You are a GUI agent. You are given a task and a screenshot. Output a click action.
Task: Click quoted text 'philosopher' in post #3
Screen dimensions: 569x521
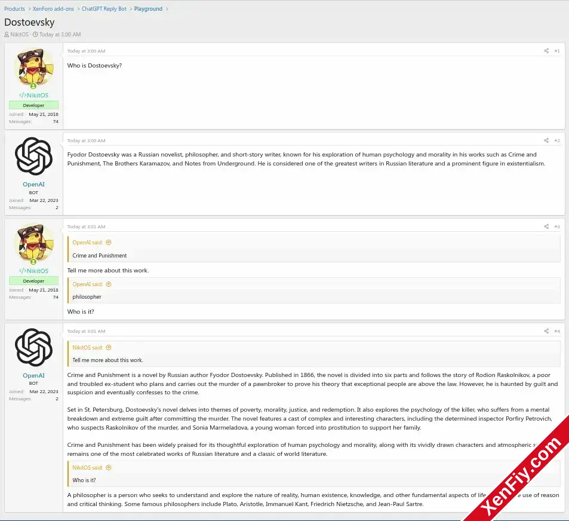tap(87, 297)
